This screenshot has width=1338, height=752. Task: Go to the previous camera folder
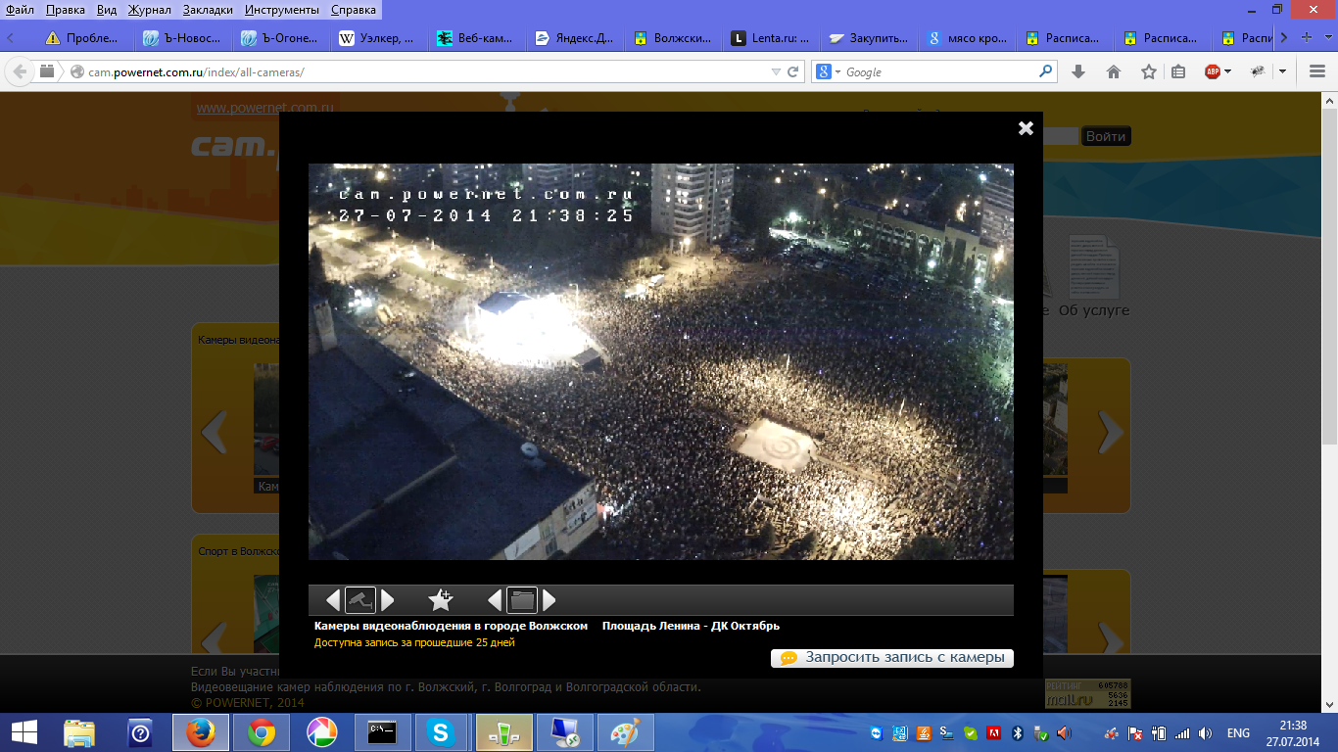(x=495, y=600)
